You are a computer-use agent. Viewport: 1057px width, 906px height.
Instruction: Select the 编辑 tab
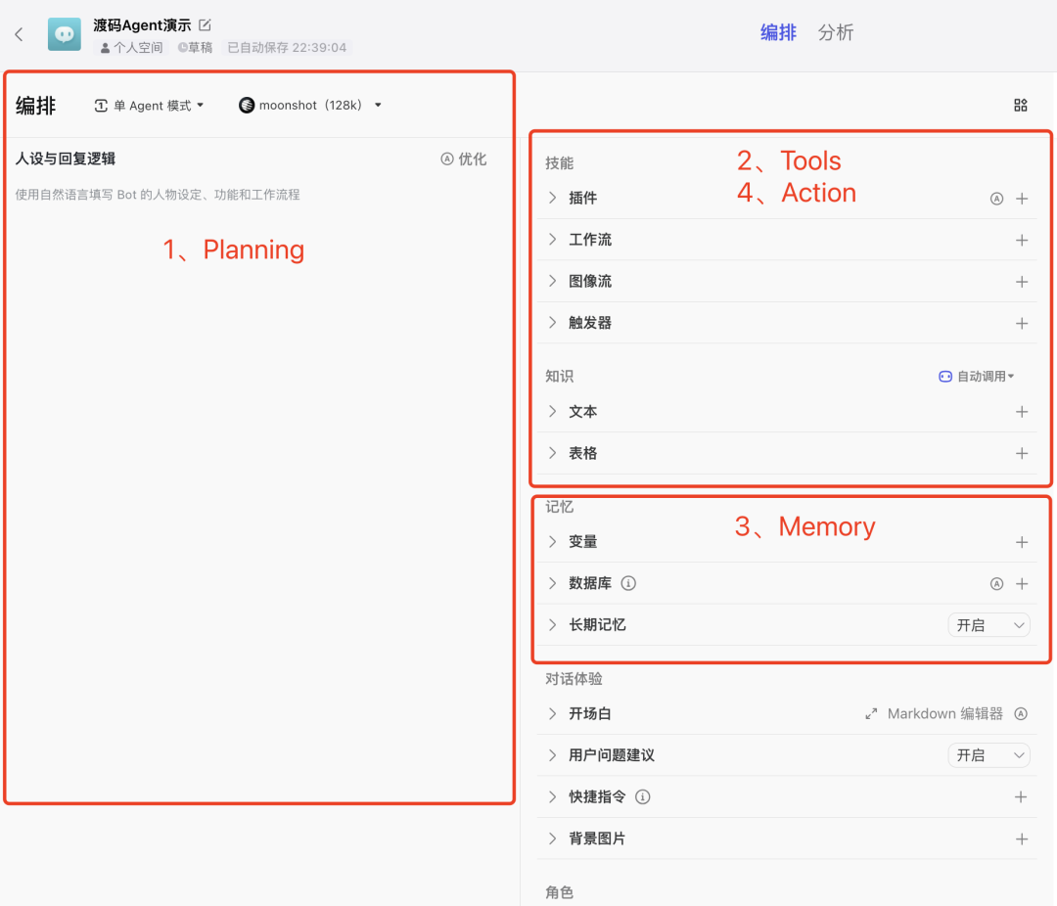[778, 32]
